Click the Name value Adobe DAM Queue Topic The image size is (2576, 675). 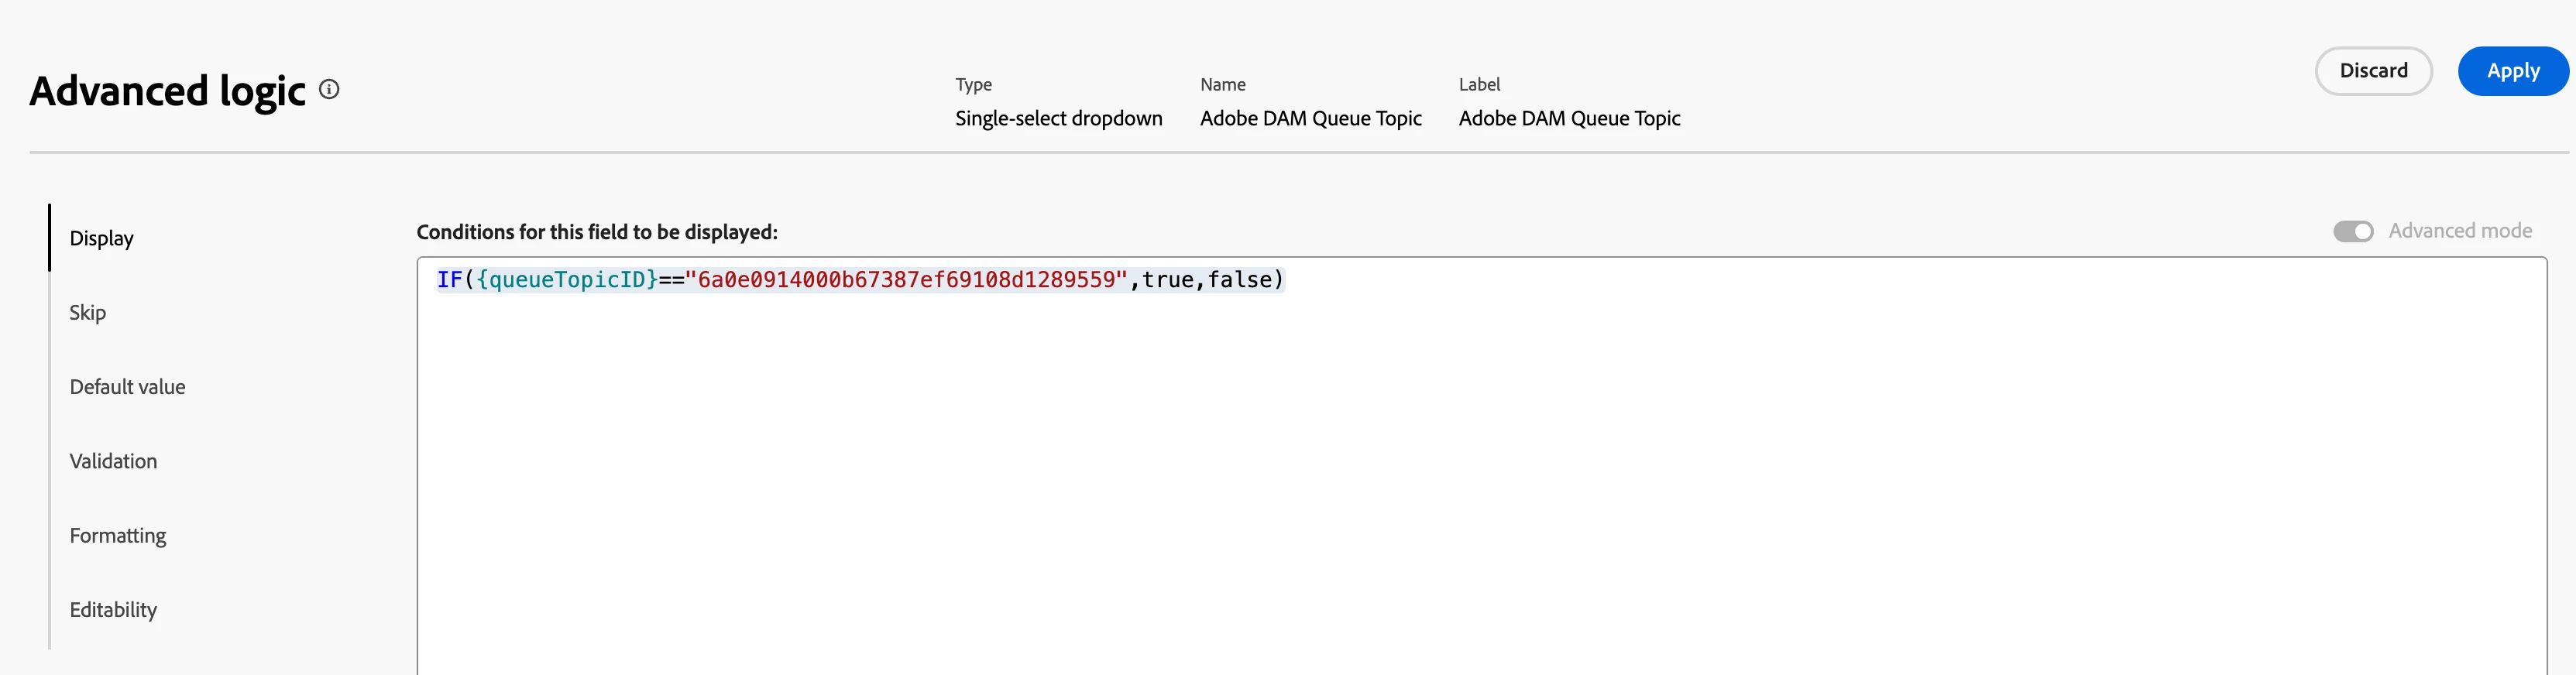click(1310, 118)
